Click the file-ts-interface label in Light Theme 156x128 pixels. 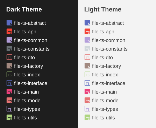(108, 83)
